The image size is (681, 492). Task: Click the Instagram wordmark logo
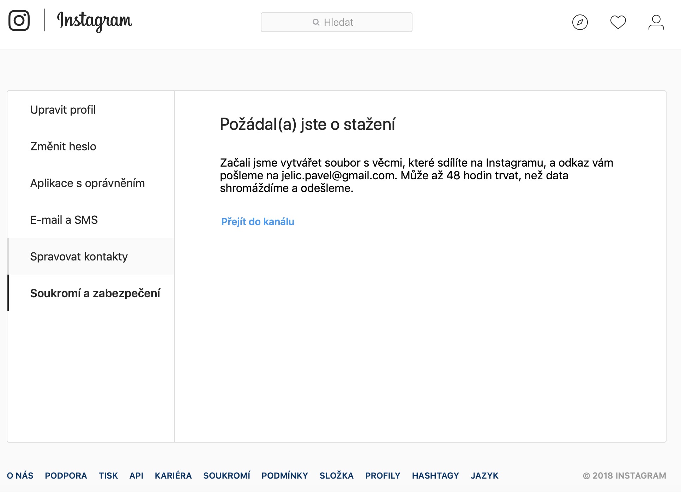tap(95, 21)
